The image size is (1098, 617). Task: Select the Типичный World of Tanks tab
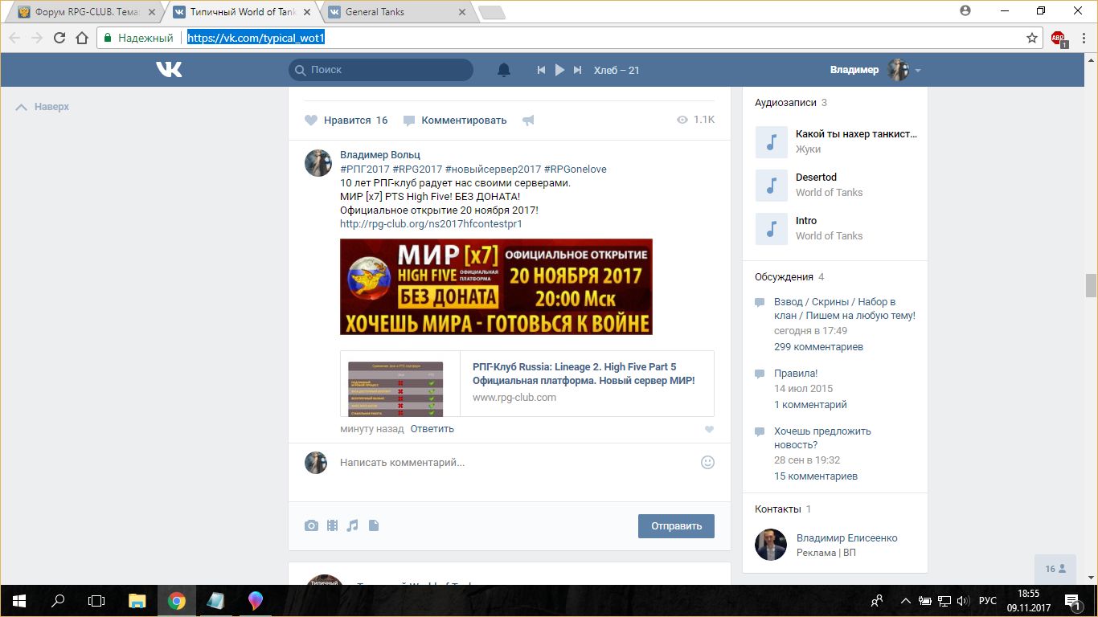241,12
